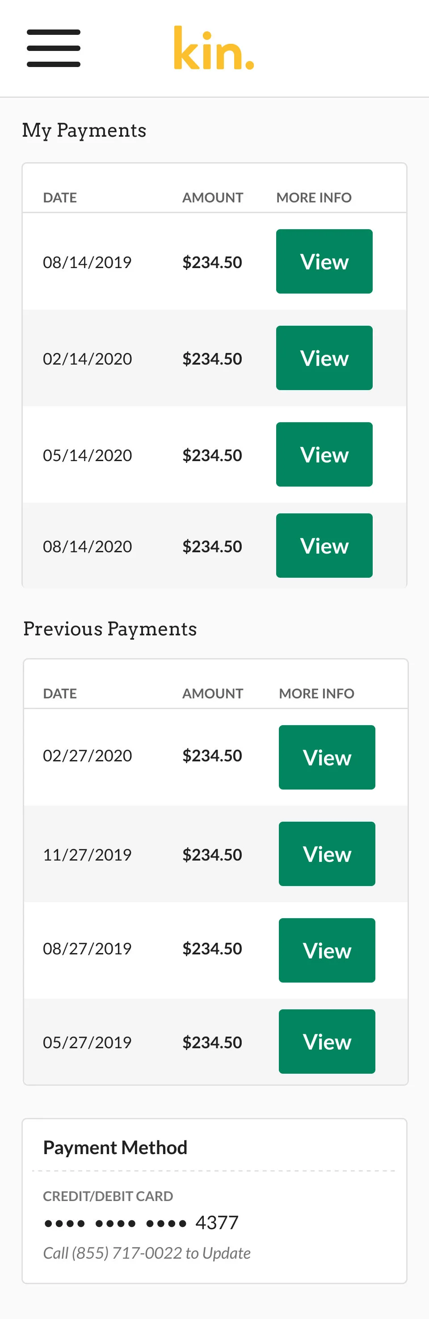Click the Payment Method title
This screenshot has width=429, height=1319.
[115, 1147]
